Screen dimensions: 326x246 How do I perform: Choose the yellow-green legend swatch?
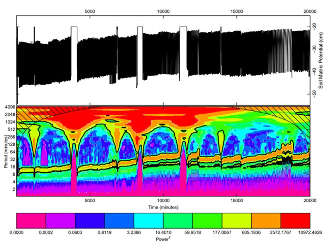237,221
